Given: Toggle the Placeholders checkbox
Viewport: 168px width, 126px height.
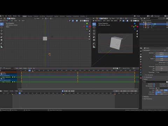Looking at the screenshot, I should (x=167, y=84).
